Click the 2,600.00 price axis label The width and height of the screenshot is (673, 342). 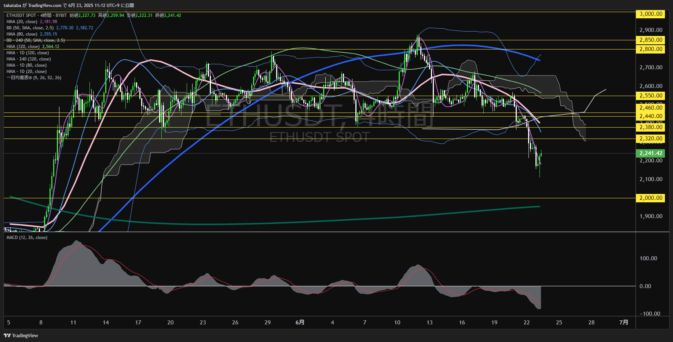(x=651, y=86)
